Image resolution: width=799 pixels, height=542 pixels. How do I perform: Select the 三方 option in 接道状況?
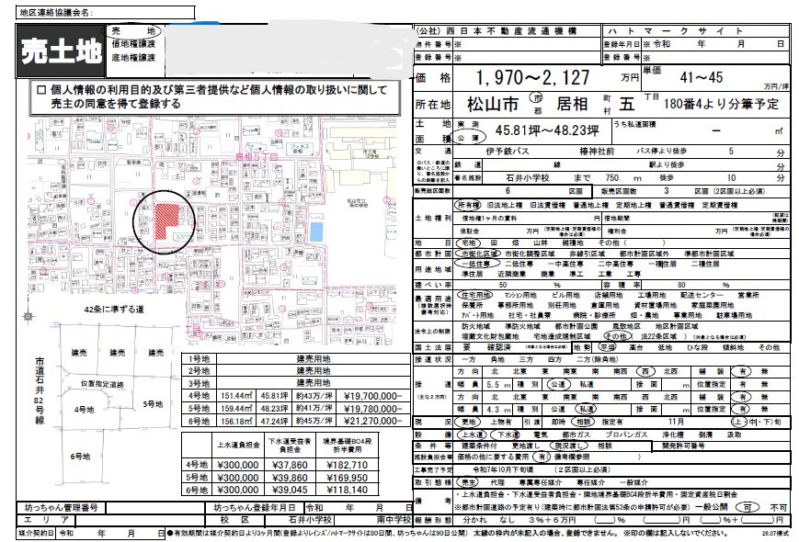[x=526, y=359]
